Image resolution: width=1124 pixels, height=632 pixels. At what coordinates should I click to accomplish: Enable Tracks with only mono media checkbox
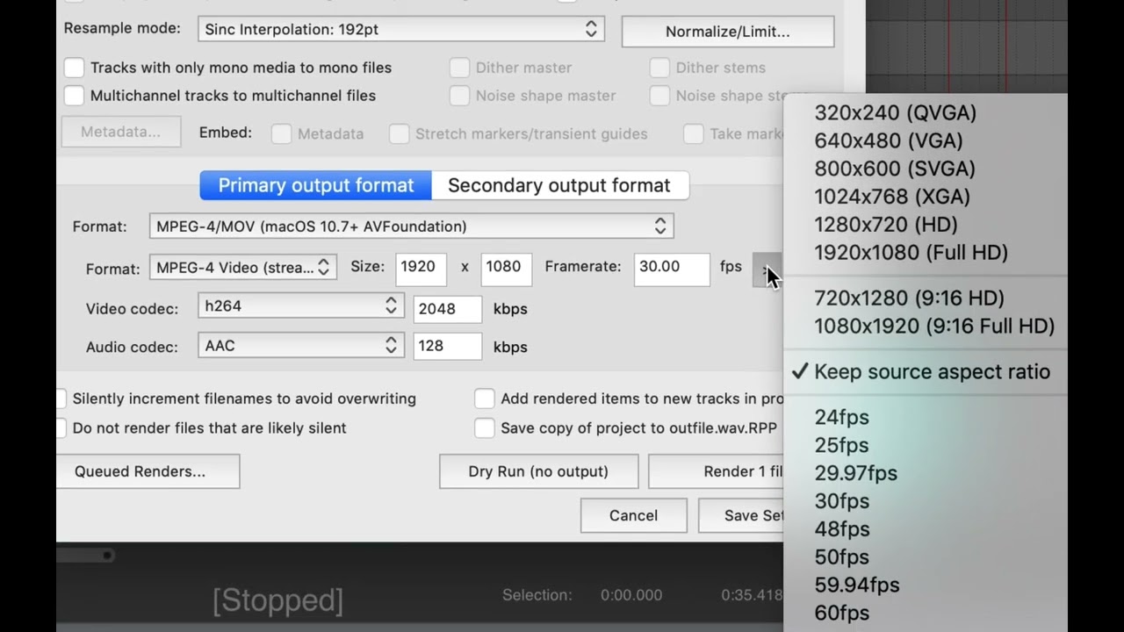(74, 68)
